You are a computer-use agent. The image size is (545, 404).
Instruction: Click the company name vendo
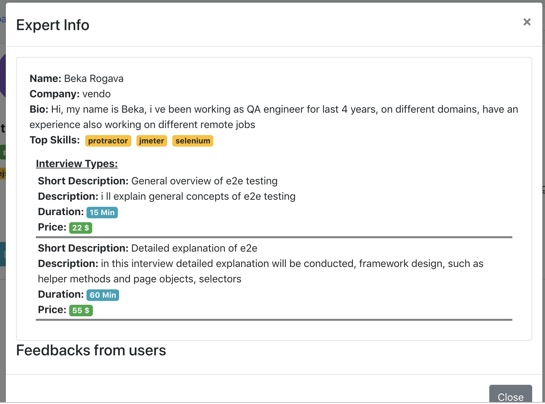[x=96, y=94]
